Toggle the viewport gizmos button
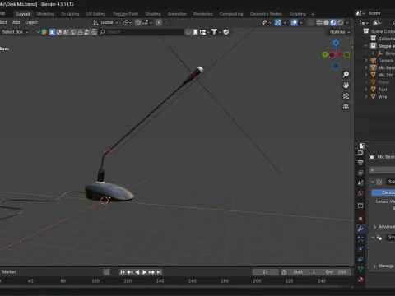 click(x=278, y=22)
